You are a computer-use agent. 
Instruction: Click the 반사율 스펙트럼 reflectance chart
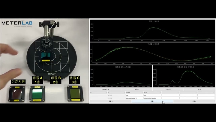coord(152,54)
